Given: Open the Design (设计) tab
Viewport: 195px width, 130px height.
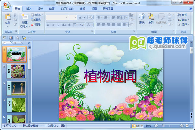Looking at the screenshot, I should coord(40,9).
